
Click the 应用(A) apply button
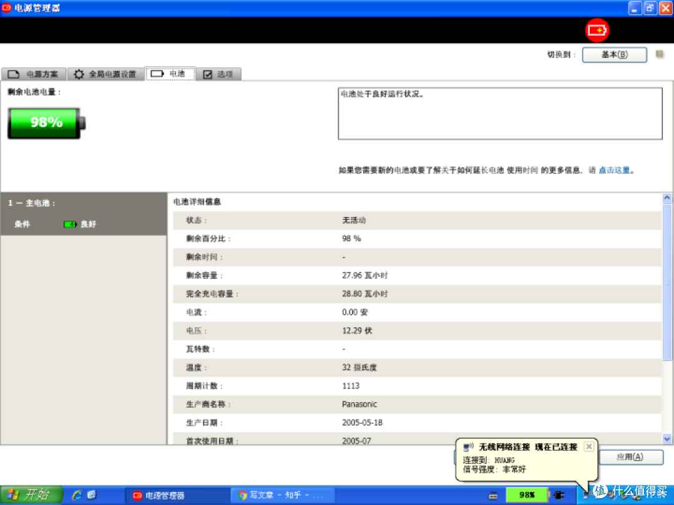[x=630, y=457]
